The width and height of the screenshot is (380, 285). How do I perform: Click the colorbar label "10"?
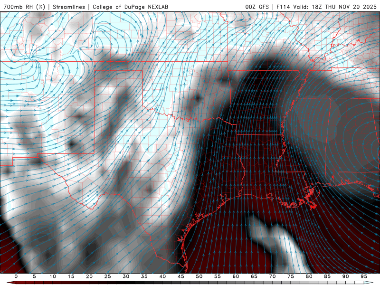(53, 276)
